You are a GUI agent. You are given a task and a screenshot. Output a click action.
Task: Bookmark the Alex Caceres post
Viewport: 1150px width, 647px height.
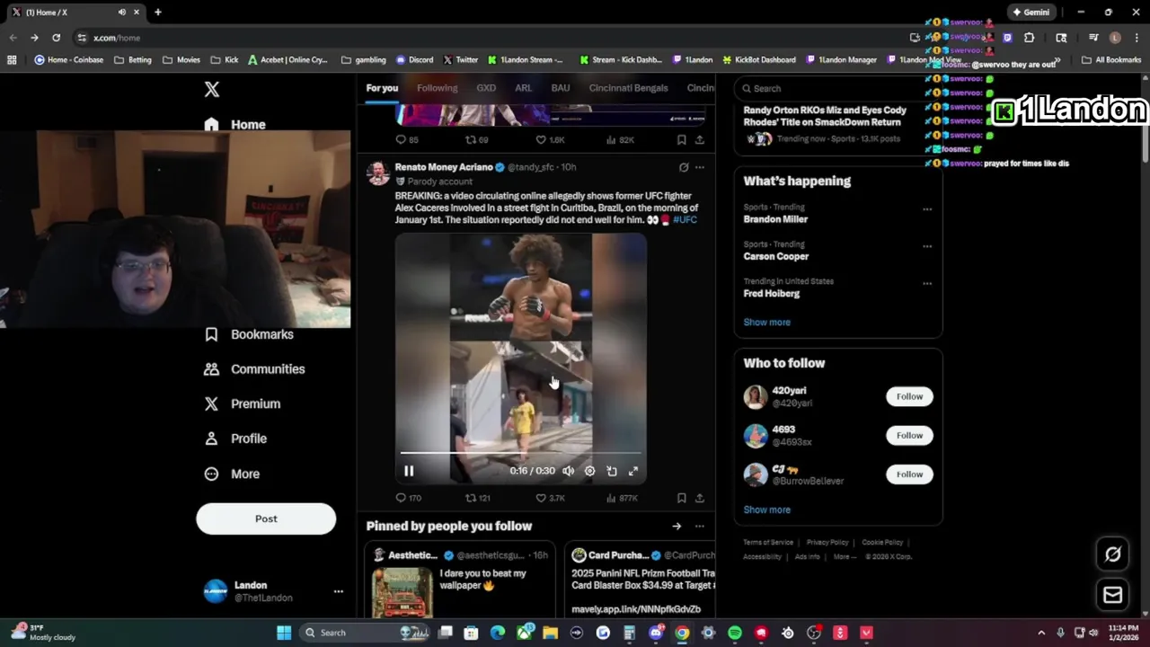tap(681, 498)
